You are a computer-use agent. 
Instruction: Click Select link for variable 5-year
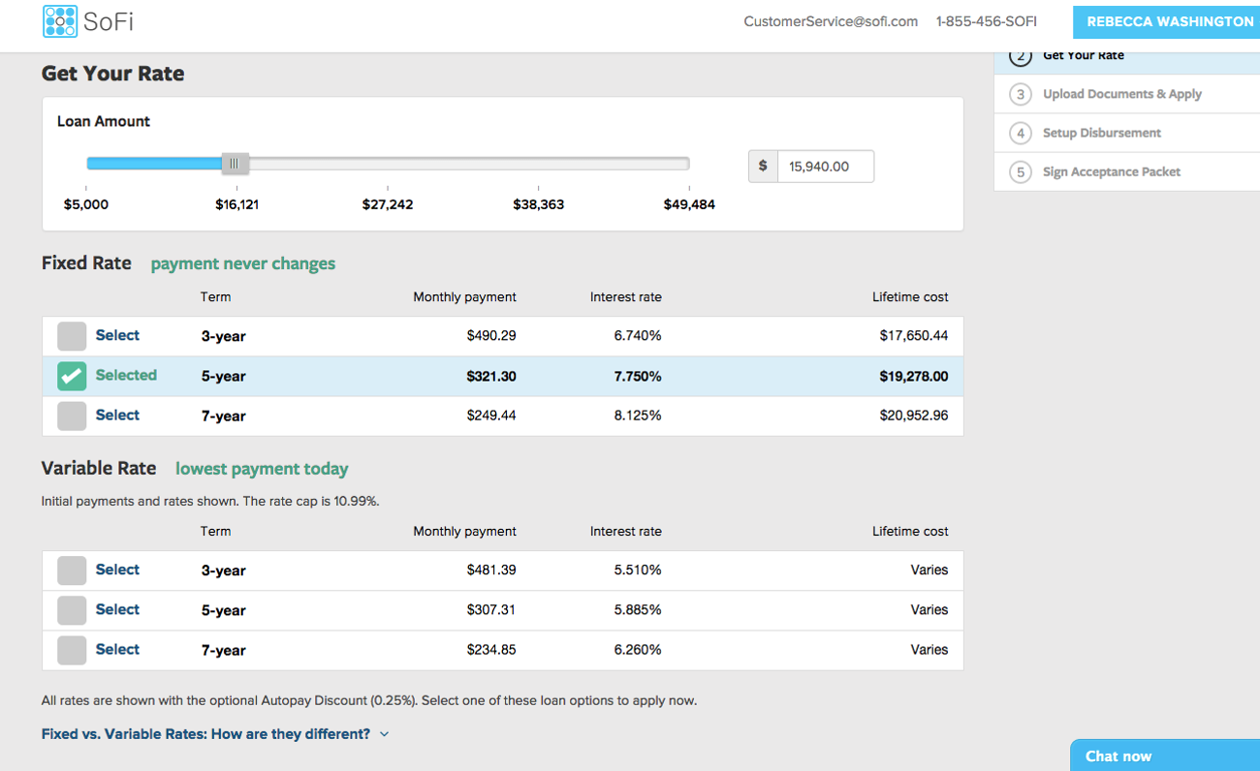(x=117, y=609)
